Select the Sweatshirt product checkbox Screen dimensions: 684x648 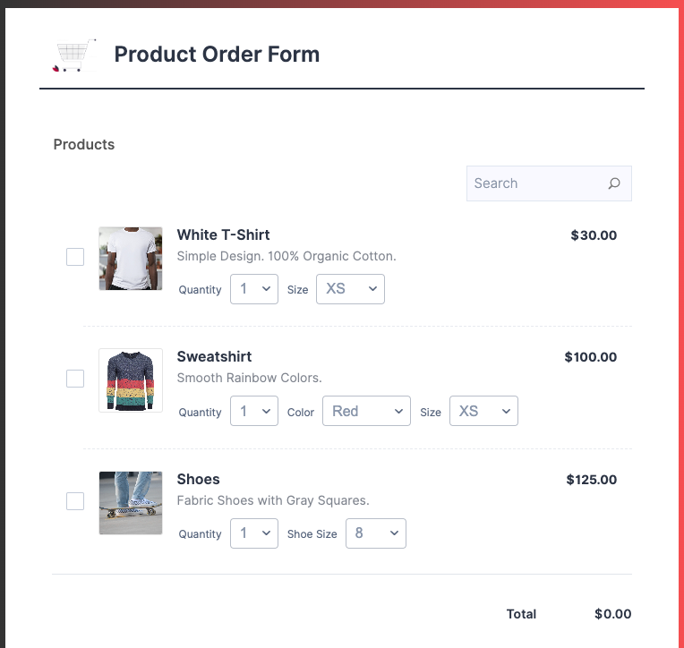coord(75,379)
